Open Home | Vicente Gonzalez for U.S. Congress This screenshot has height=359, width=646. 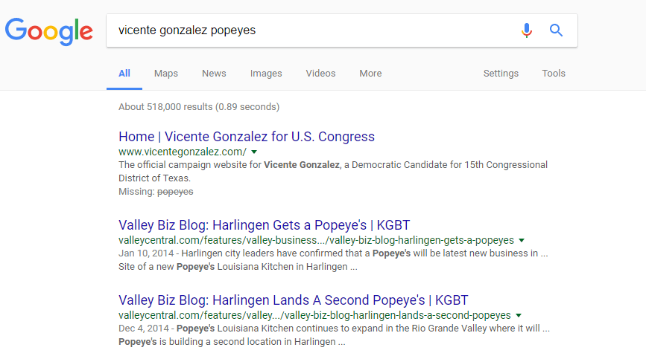pyautogui.click(x=247, y=136)
